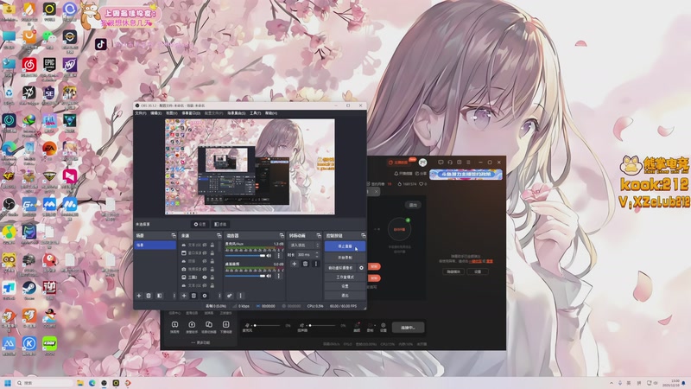Open the EA app desktop icon

(49, 148)
